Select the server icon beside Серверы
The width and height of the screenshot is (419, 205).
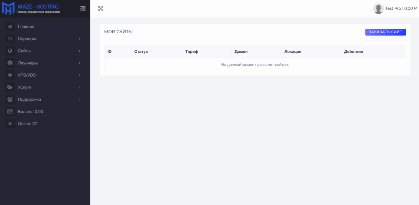10,38
